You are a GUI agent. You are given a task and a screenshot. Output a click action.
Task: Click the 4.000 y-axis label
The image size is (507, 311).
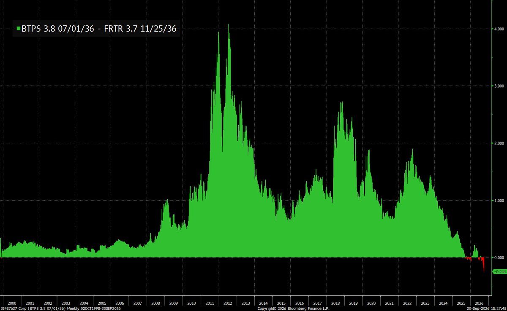(x=499, y=29)
